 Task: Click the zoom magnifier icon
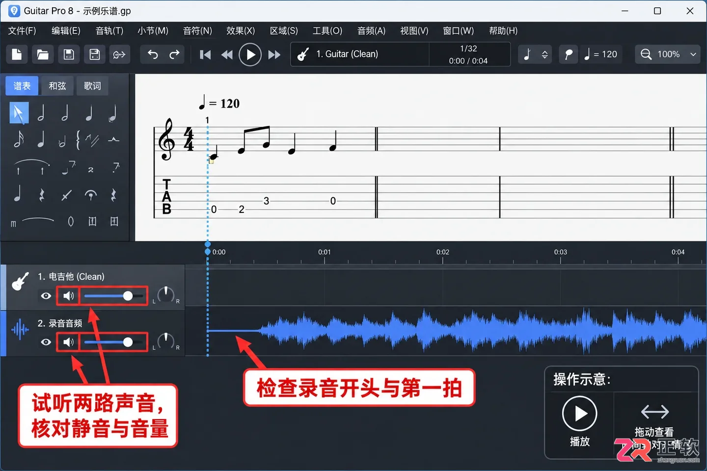pos(646,54)
